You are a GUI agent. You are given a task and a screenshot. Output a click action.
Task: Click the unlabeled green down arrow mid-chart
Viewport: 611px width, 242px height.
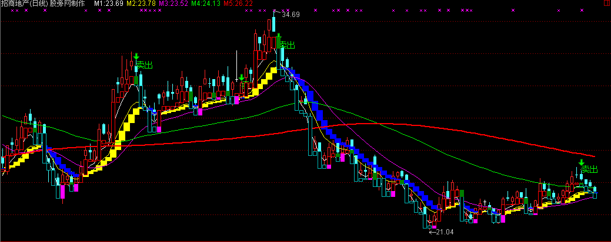click(x=241, y=78)
